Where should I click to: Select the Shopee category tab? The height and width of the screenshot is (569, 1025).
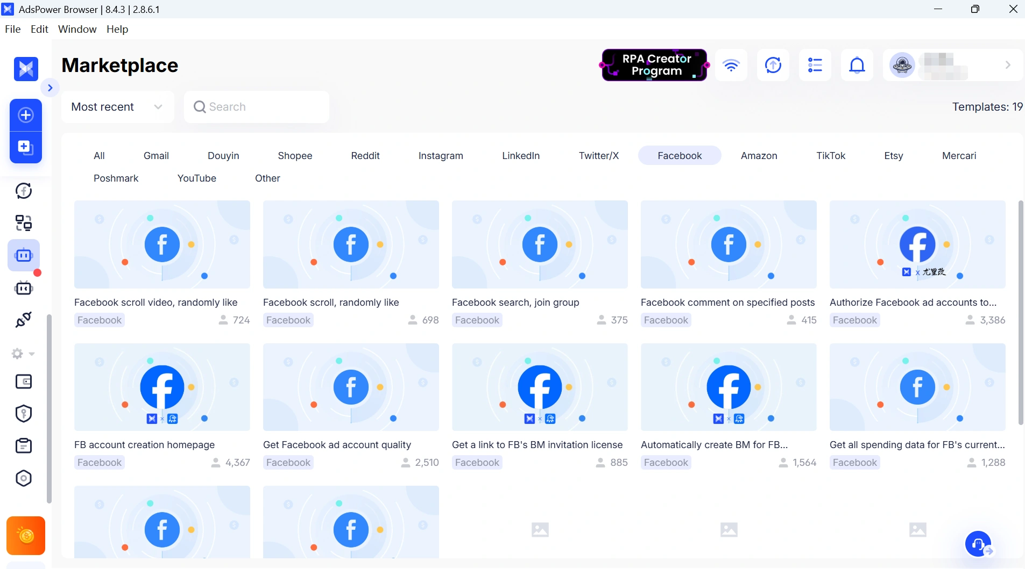point(295,155)
